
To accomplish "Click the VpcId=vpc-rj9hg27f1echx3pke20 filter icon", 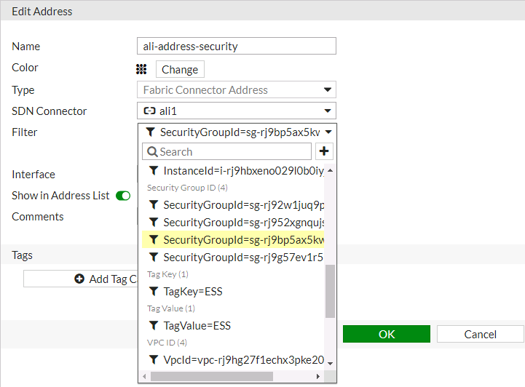I will tap(154, 359).
